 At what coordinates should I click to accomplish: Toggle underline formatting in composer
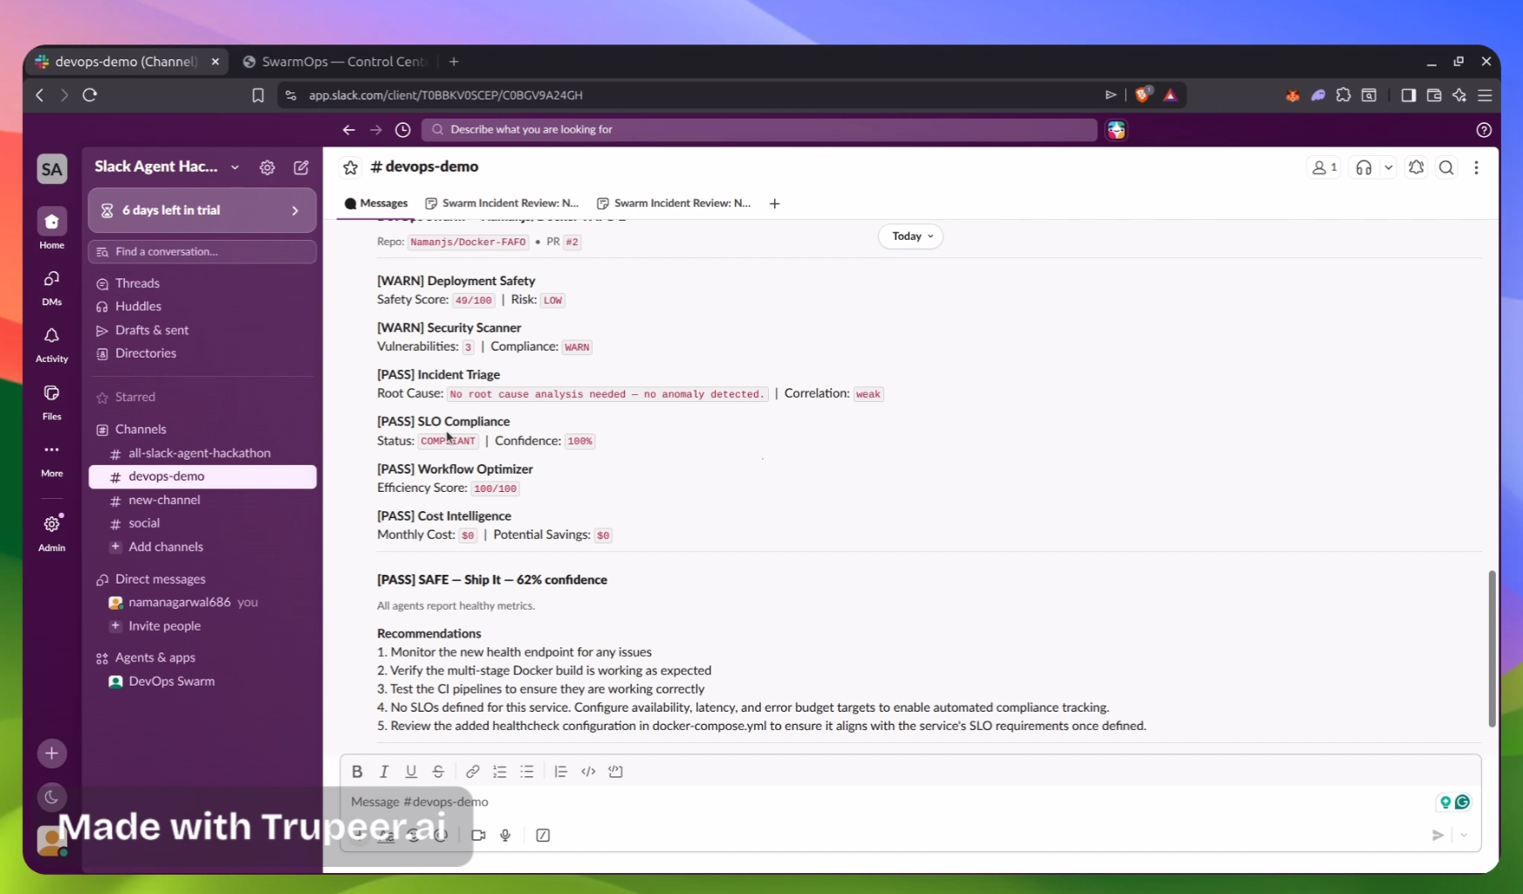pos(411,772)
